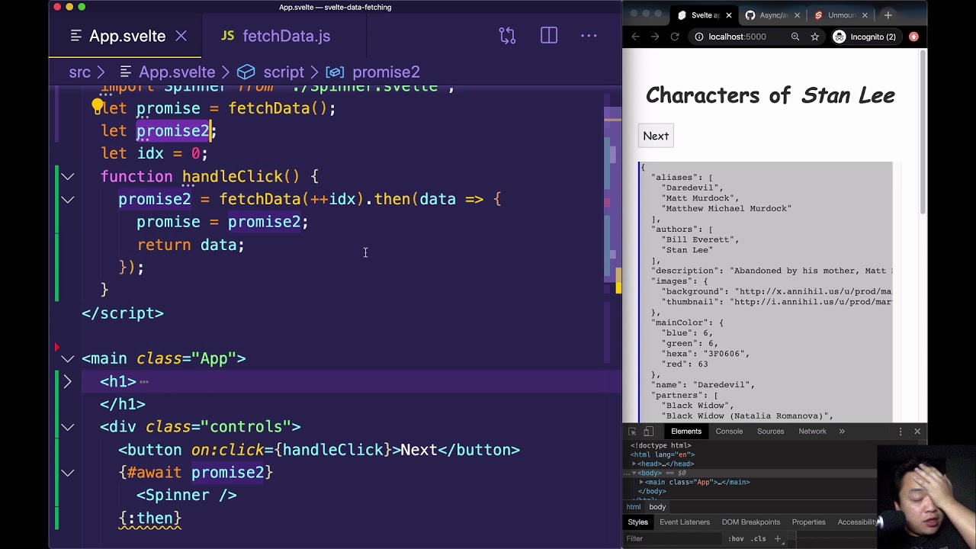Select the html breadcrumb in DevTools
Viewport: 976px width, 549px height.
pyautogui.click(x=634, y=507)
